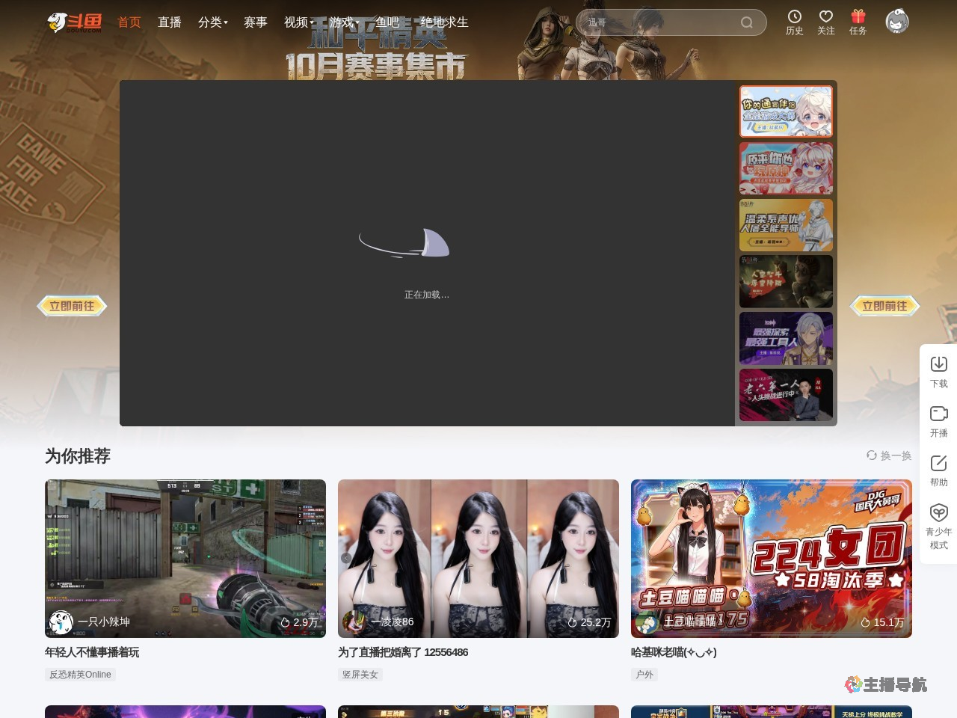
Task: Click the search magnifier icon
Action: coord(746,22)
